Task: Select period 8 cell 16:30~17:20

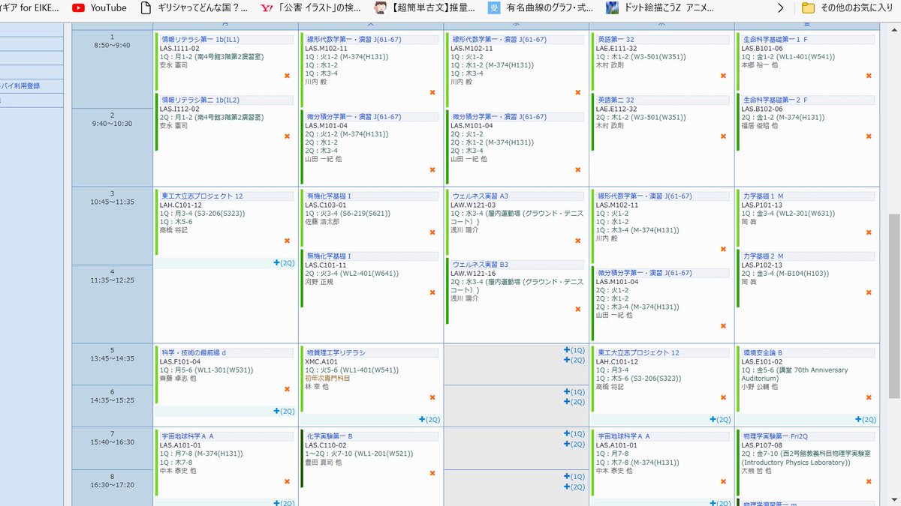Action: click(x=113, y=488)
